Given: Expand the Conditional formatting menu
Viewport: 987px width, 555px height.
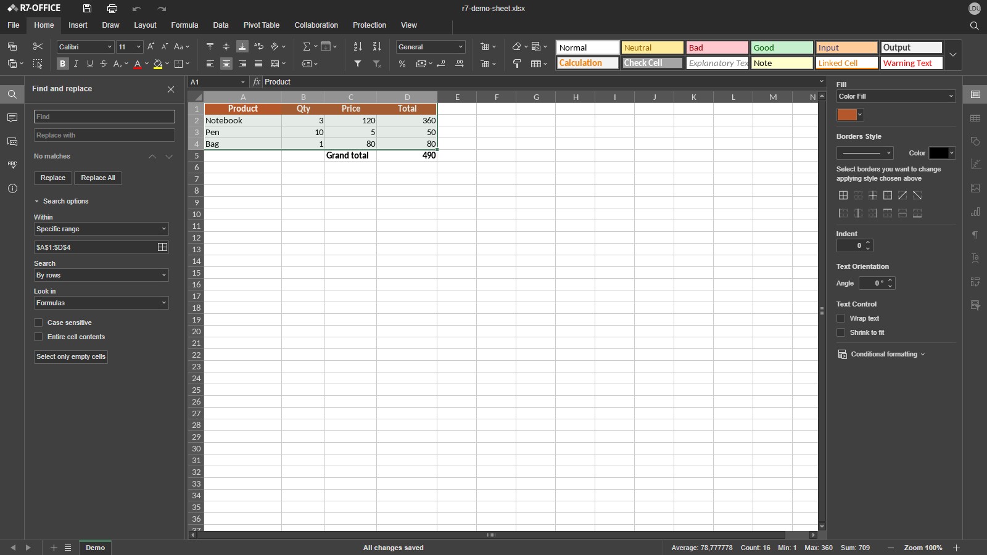Looking at the screenshot, I should pos(882,354).
